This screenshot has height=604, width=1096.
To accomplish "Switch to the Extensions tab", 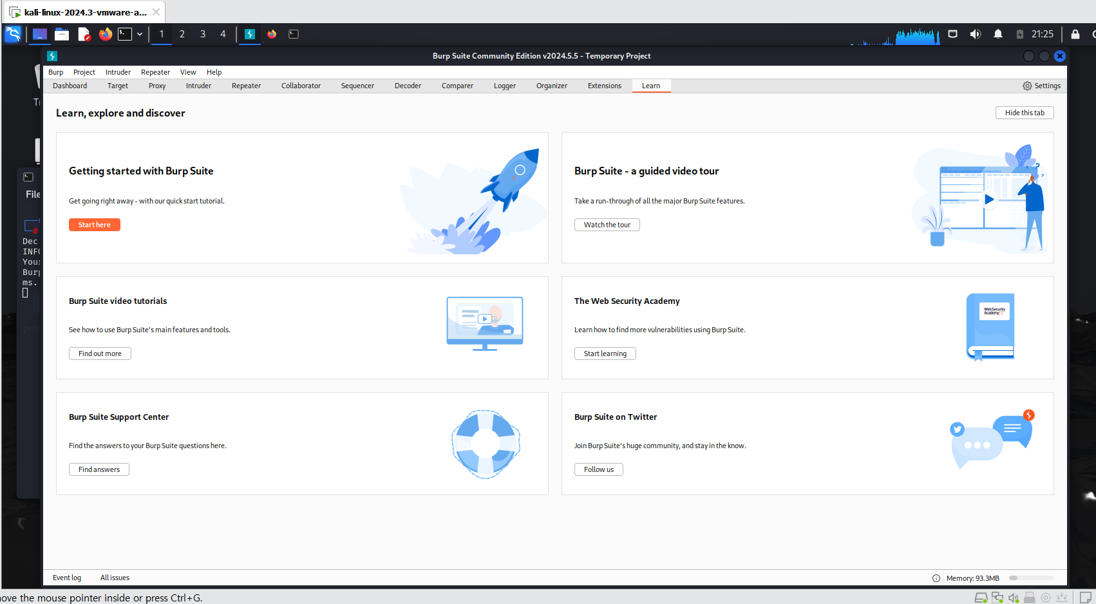I will coord(605,86).
